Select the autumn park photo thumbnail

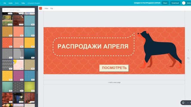pos(7,21)
